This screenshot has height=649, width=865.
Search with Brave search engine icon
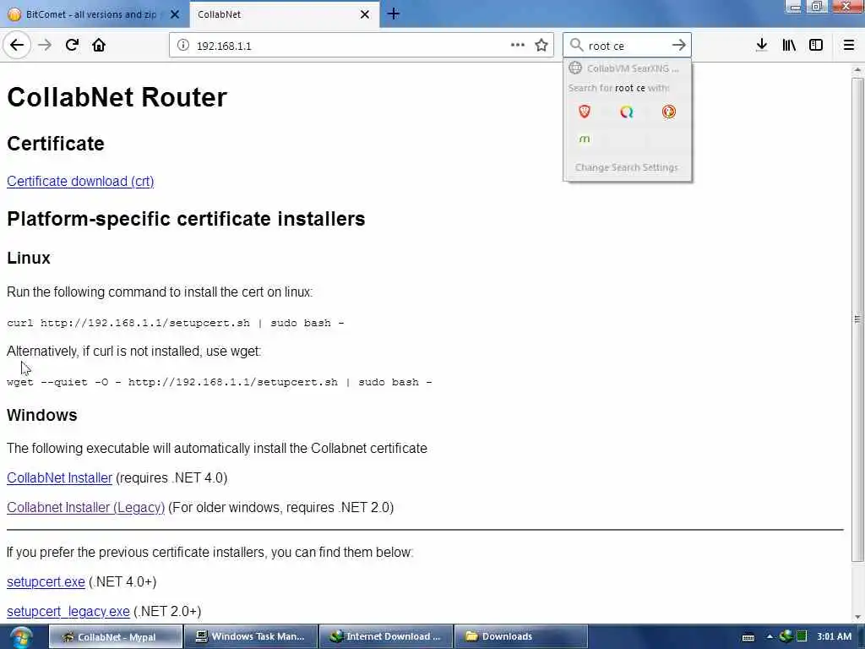pyautogui.click(x=585, y=112)
